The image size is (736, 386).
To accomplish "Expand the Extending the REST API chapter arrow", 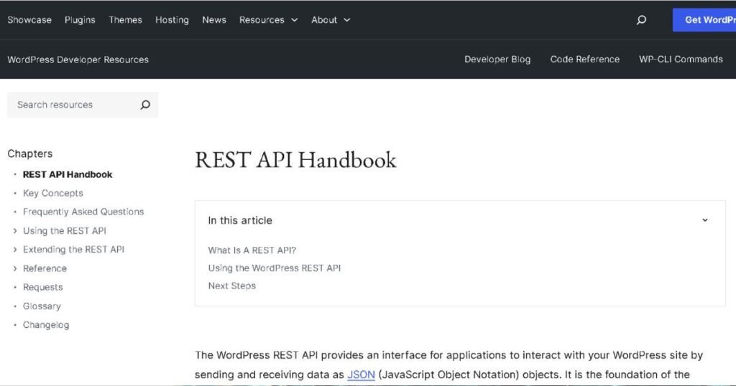I will 15,250.
